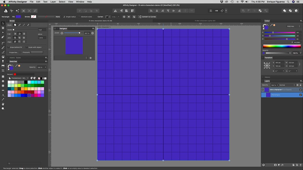Toggle aspect ratio lock in Transform panel

click(299, 64)
